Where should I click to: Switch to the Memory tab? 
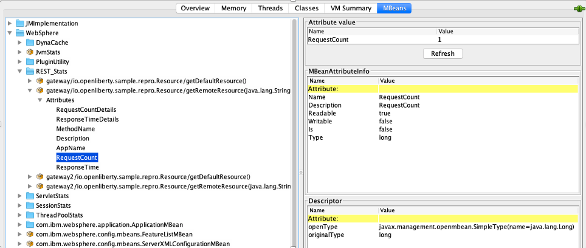coord(233,9)
